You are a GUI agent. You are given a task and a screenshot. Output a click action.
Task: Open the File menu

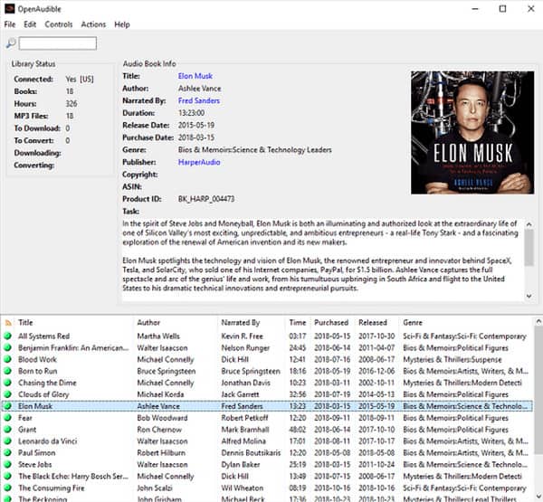[x=10, y=24]
